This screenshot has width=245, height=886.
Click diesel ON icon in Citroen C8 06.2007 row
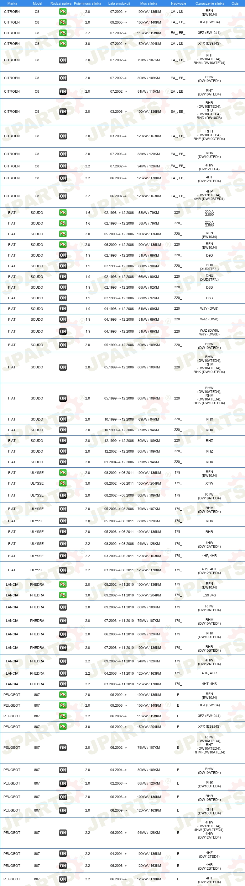point(63,196)
